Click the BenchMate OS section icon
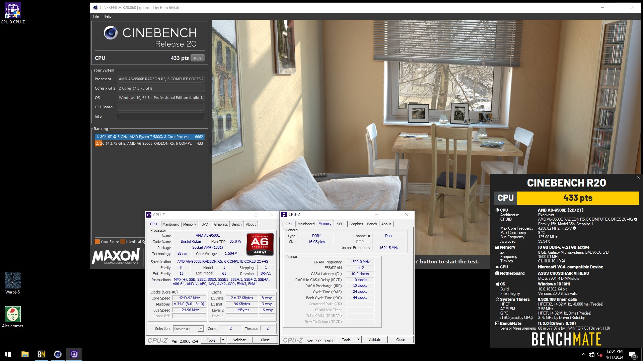This screenshot has width=643, height=361. (x=497, y=284)
